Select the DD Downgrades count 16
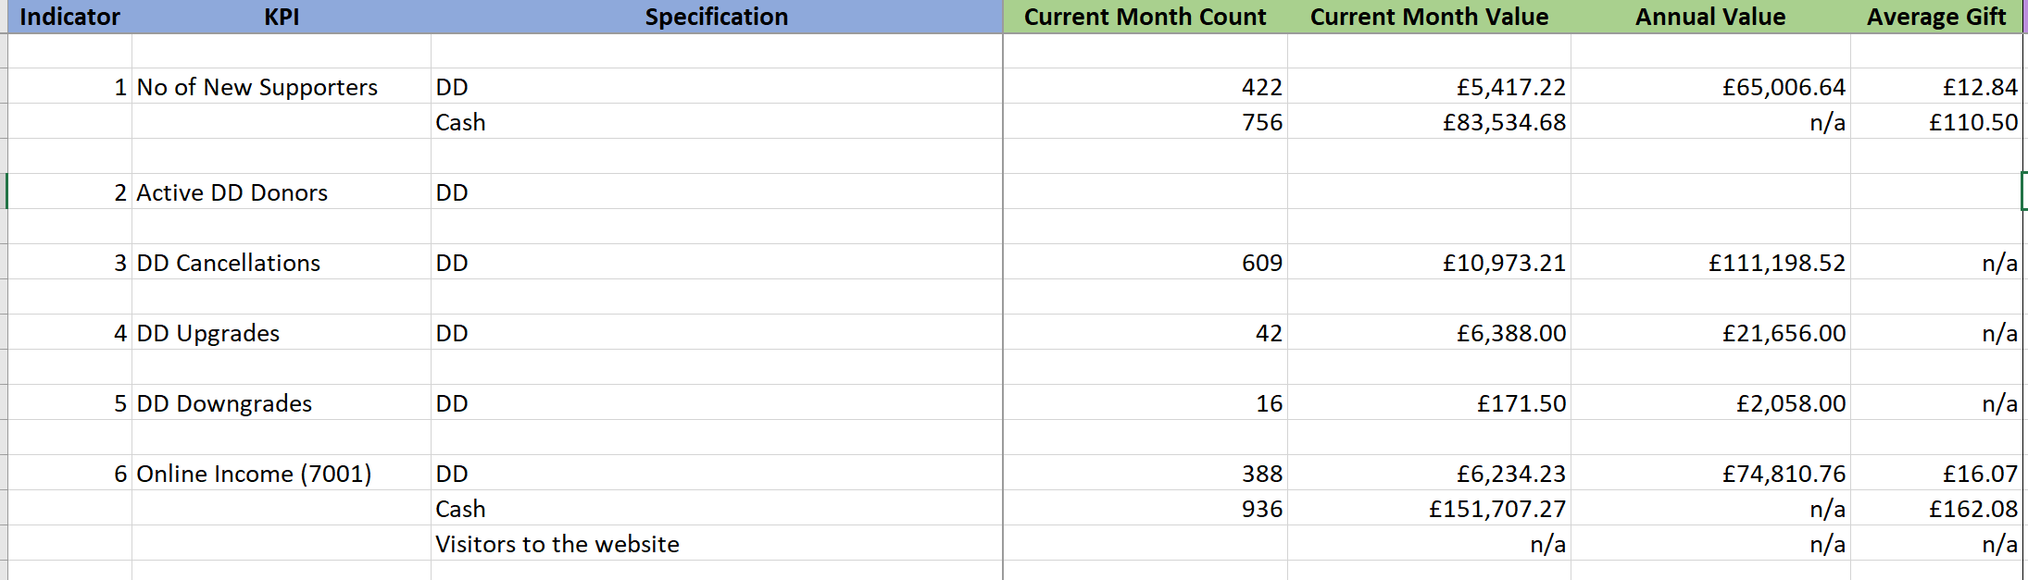This screenshot has height=580, width=2028. tap(1145, 402)
